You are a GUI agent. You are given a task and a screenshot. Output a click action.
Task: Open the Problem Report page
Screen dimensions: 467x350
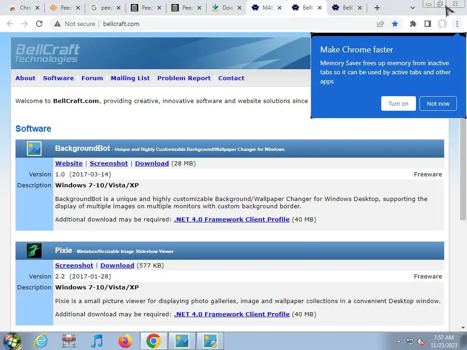click(x=184, y=78)
